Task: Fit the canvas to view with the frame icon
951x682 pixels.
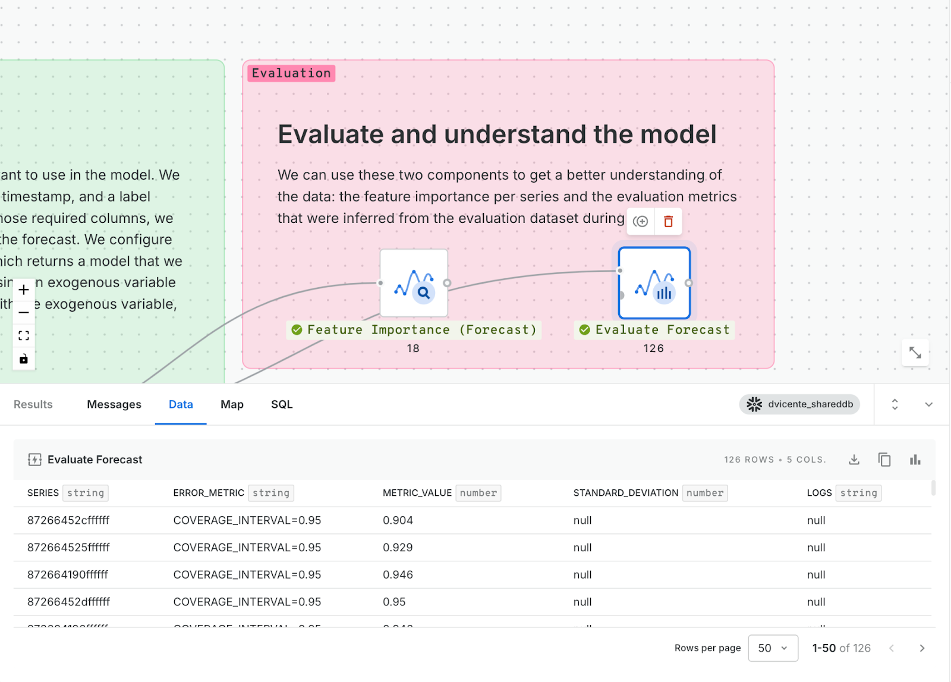Action: (x=23, y=335)
